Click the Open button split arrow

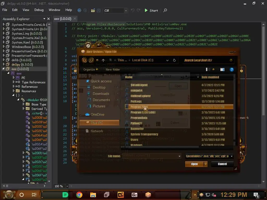point(206,164)
